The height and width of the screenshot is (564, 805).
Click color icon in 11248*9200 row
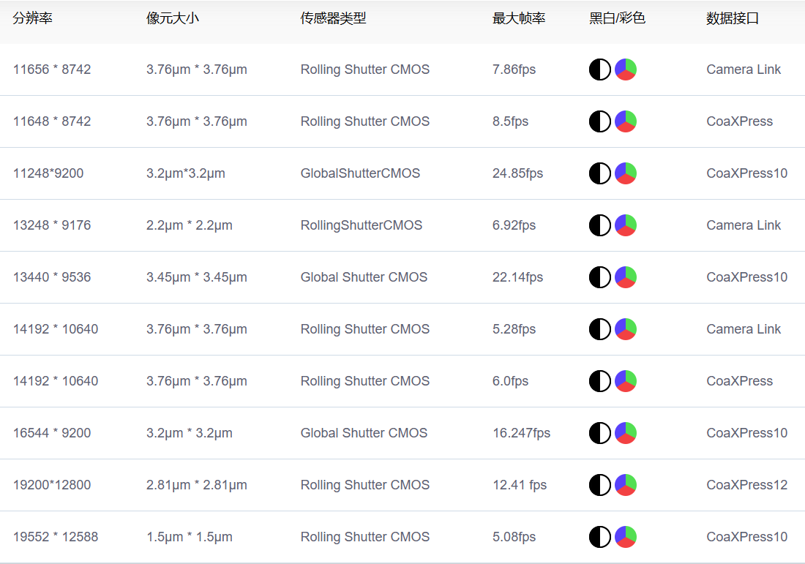click(626, 173)
